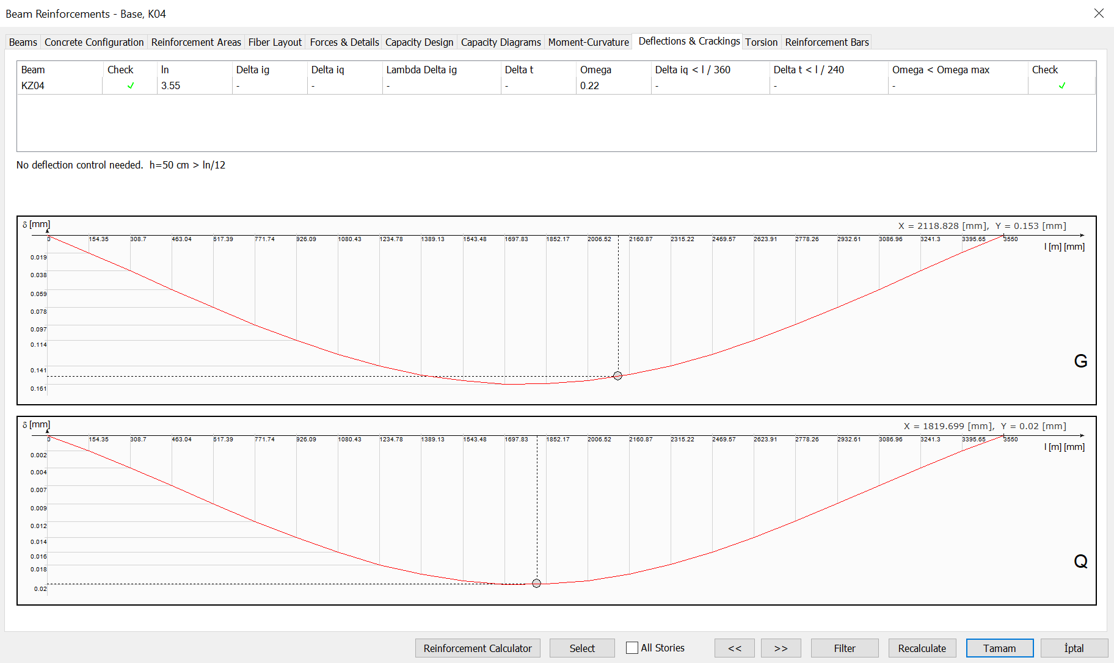1114x663 pixels.
Task: Close the Beam Reinforcements dialog
Action: coord(1098,13)
